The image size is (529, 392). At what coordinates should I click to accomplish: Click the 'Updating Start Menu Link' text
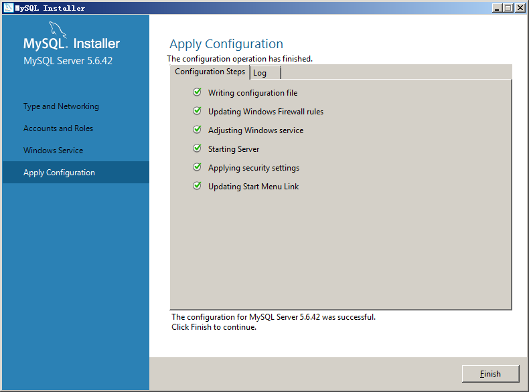(x=253, y=187)
